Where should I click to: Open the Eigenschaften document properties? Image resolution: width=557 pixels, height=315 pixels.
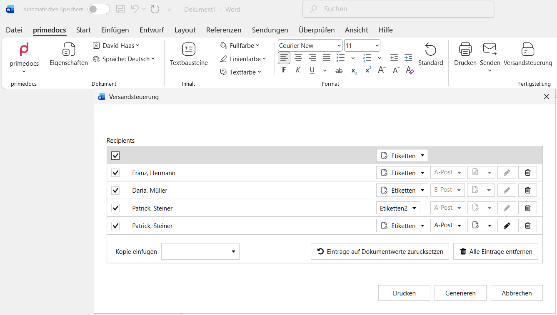(69, 55)
